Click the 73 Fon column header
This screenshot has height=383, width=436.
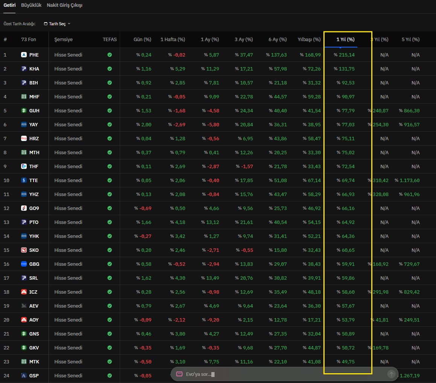click(28, 39)
